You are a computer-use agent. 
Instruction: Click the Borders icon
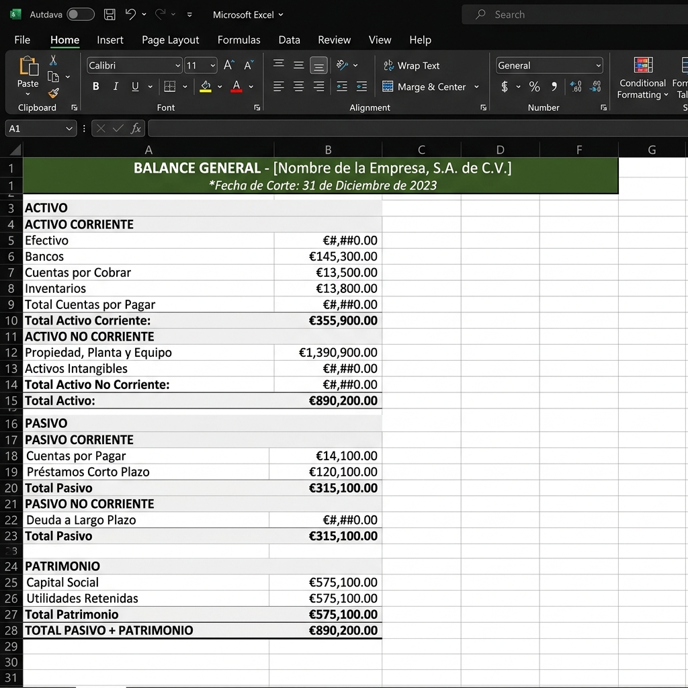[169, 87]
